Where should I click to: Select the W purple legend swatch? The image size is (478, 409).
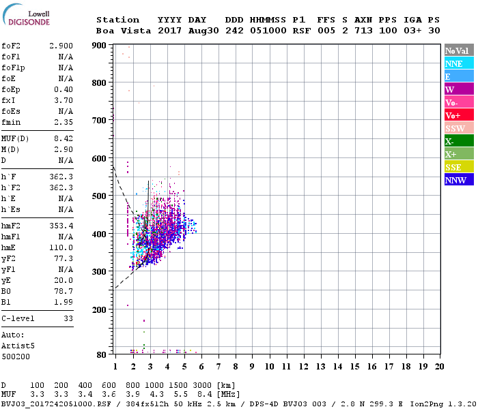[x=459, y=89]
